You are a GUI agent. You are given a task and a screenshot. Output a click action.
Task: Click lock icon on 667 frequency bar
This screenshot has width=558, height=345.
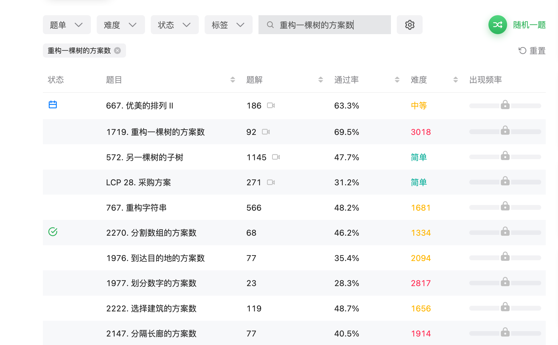[505, 105]
